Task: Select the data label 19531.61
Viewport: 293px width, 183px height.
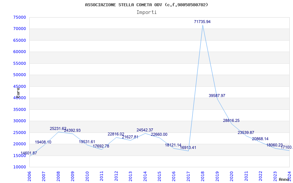Action: [87, 142]
